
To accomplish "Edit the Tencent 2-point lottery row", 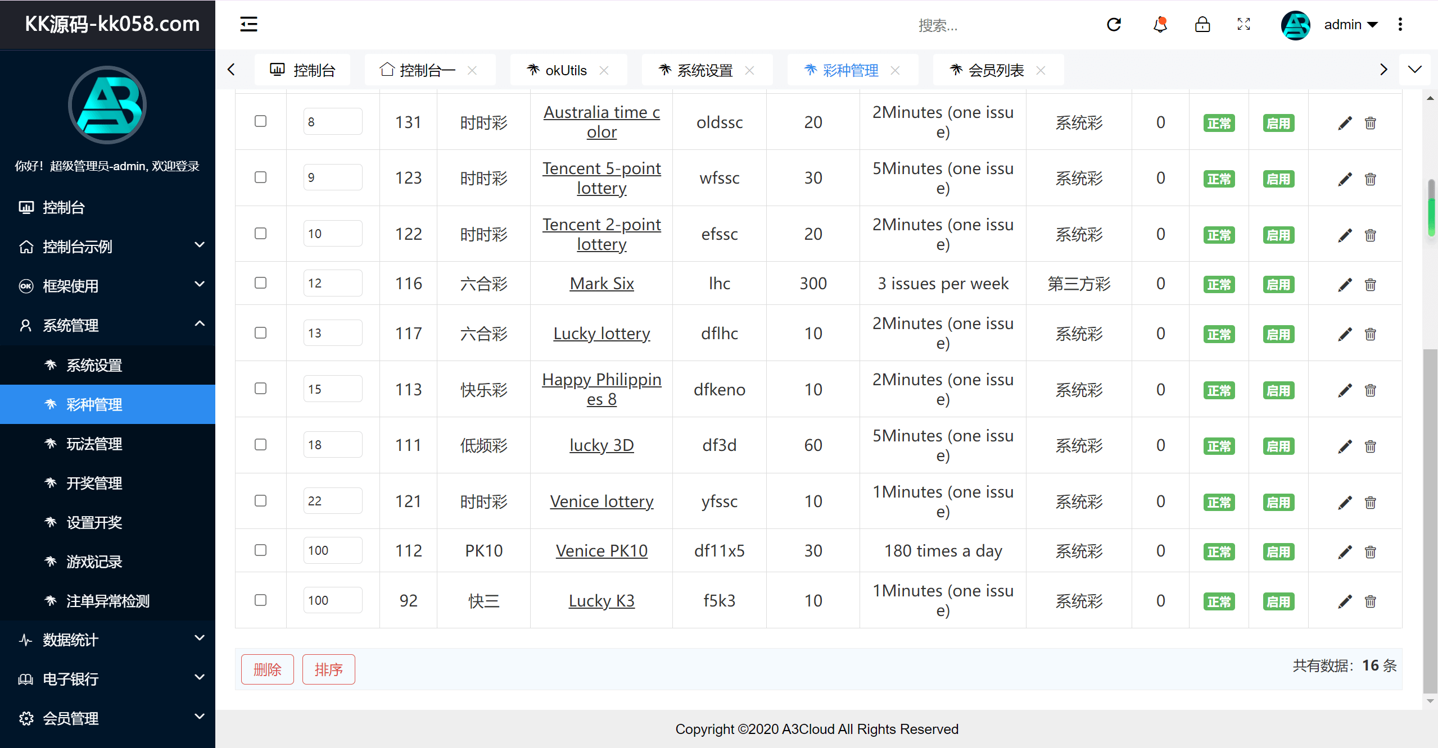I will coord(1345,235).
